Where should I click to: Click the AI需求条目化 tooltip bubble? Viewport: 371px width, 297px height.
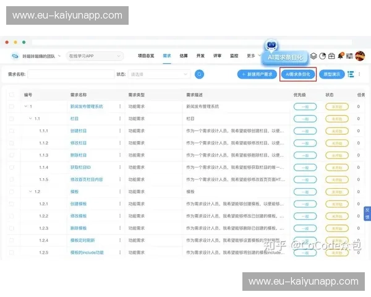click(x=285, y=58)
